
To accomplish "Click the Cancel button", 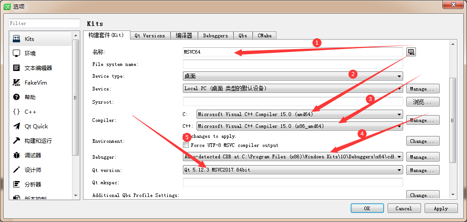I will click(x=404, y=208).
